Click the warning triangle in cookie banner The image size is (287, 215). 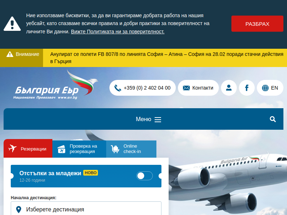tap(12, 24)
